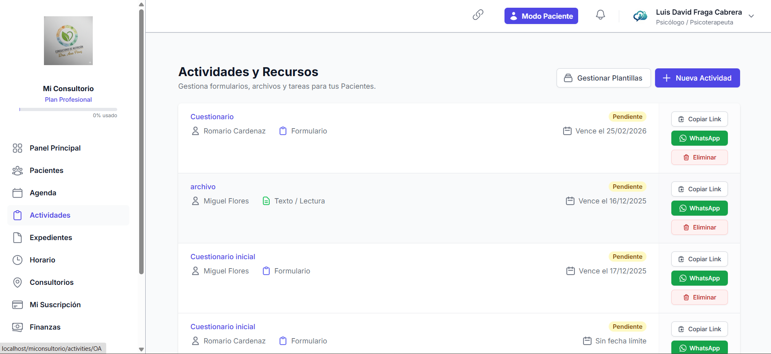
Task: Click the Pacientes people icon
Action: click(17, 170)
